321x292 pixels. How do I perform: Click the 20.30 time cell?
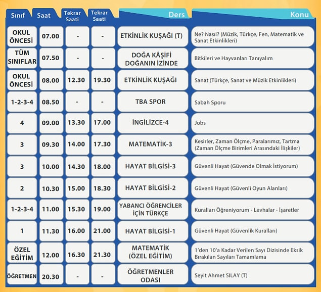[51, 274]
